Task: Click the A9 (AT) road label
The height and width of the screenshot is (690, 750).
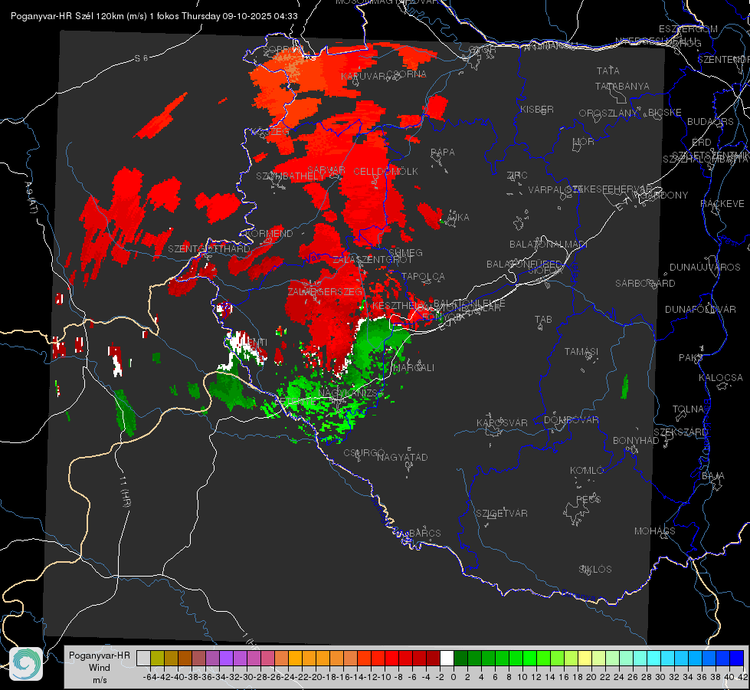Action: 31,198
